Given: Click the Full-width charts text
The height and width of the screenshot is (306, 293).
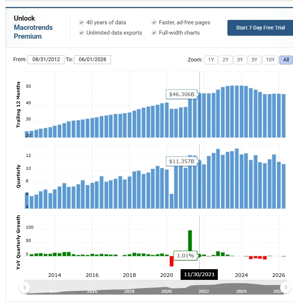Looking at the screenshot, I should [179, 33].
